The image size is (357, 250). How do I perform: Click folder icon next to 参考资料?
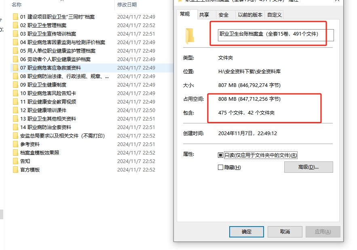(15, 144)
